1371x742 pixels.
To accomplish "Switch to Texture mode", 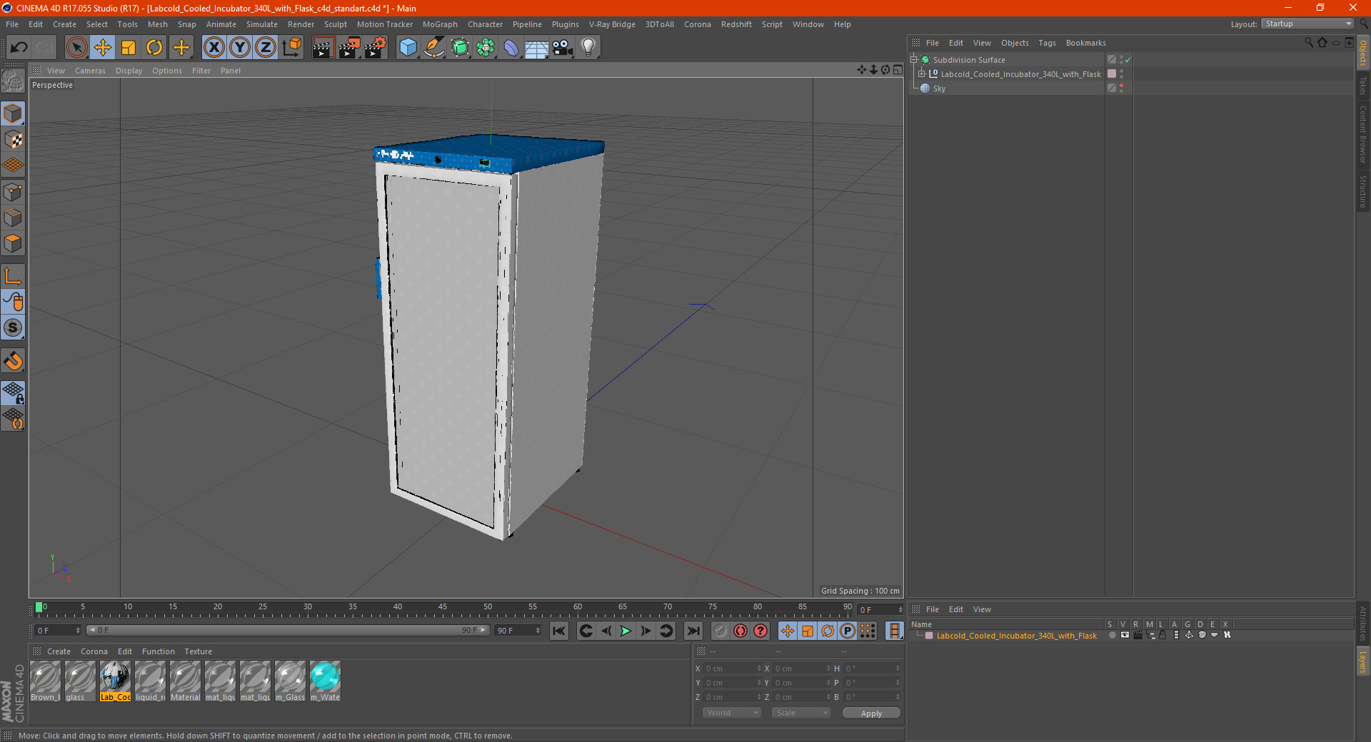I will pyautogui.click(x=13, y=140).
